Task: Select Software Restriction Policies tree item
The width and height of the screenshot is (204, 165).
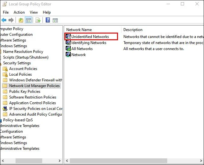Action: pos(33,97)
